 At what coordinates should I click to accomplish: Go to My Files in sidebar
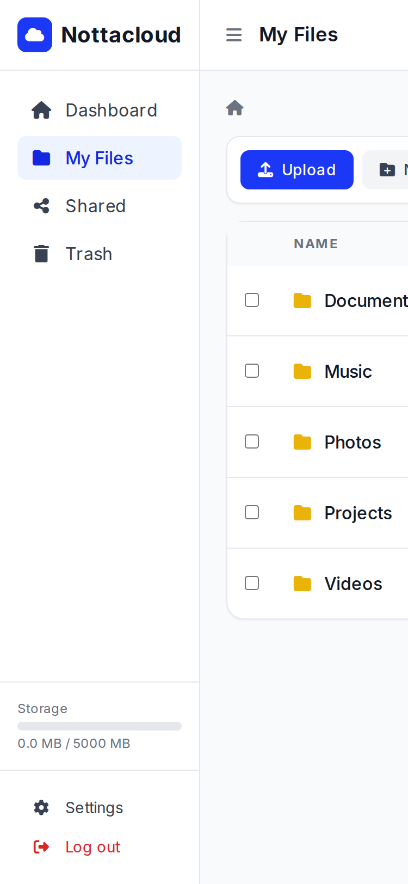(x=100, y=158)
